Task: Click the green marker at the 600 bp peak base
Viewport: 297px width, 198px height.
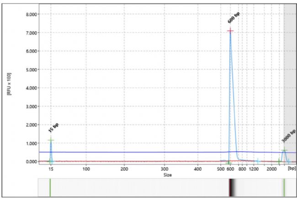Action: 229,162
